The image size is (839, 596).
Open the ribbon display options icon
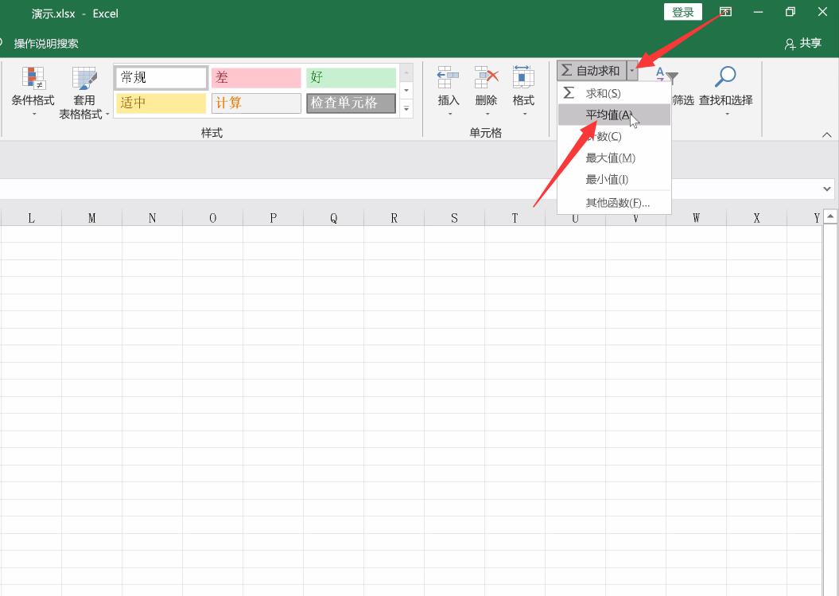tap(725, 12)
